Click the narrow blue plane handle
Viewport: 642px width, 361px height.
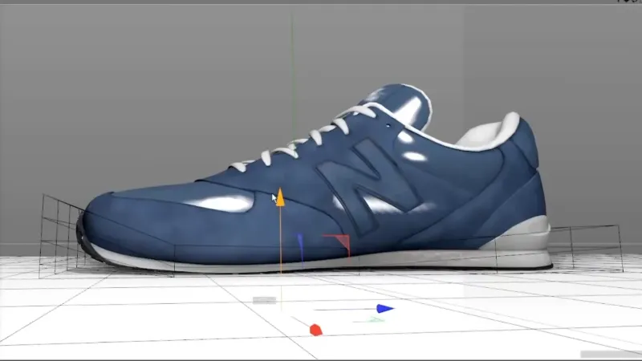click(x=300, y=245)
